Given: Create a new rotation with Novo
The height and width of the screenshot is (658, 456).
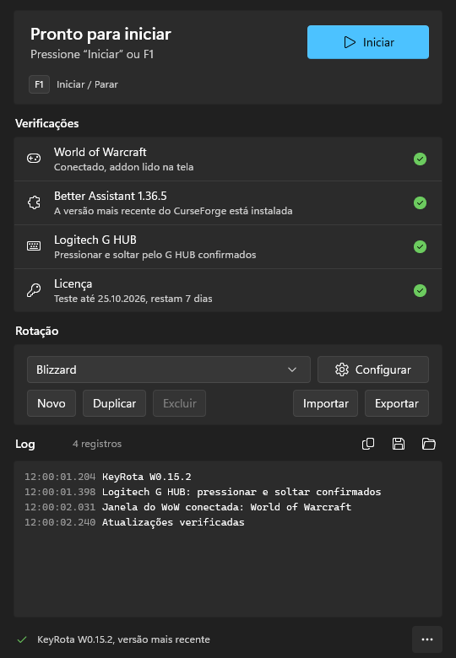Looking at the screenshot, I should pyautogui.click(x=52, y=403).
